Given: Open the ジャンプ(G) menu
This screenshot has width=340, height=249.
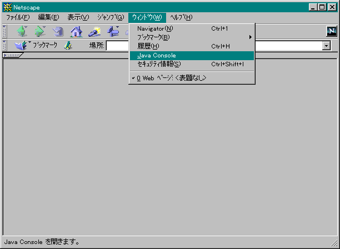Looking at the screenshot, I should coord(111,17).
